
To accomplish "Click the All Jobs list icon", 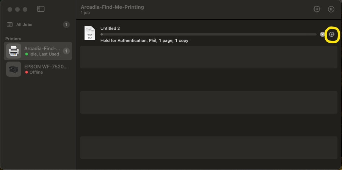I will click(10, 25).
